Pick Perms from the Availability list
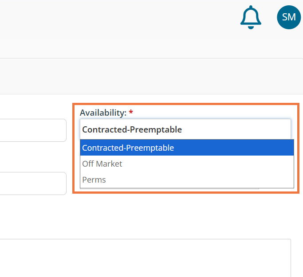 (94, 179)
